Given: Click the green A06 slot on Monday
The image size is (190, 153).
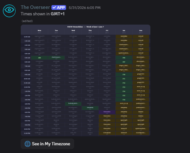Looking at the screenshot, I should coord(39,58).
